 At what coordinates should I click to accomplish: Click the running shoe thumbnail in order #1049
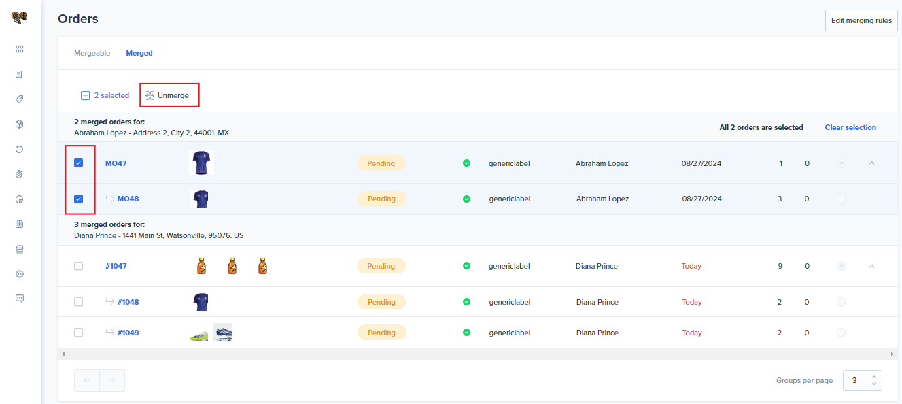coord(223,333)
